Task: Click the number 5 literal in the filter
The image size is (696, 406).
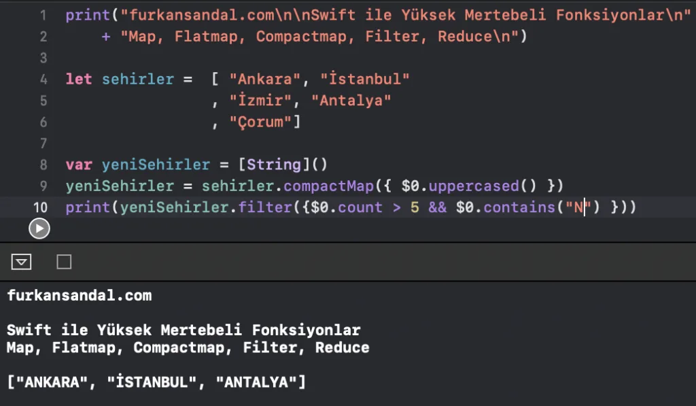Action: (x=415, y=207)
